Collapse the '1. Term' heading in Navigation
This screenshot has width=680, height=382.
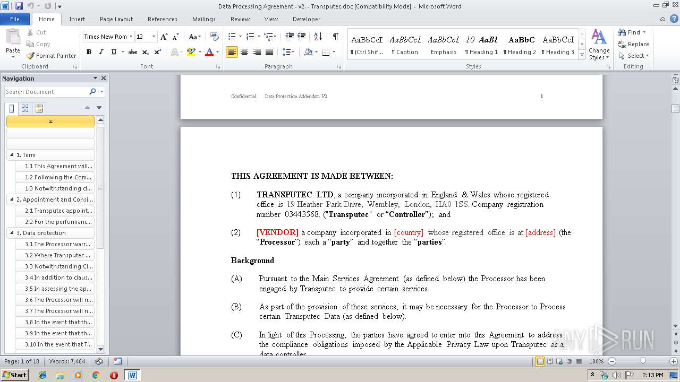click(x=12, y=155)
